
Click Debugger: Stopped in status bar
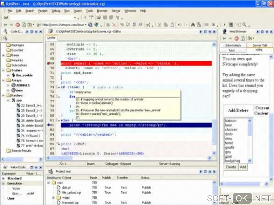click(118, 164)
